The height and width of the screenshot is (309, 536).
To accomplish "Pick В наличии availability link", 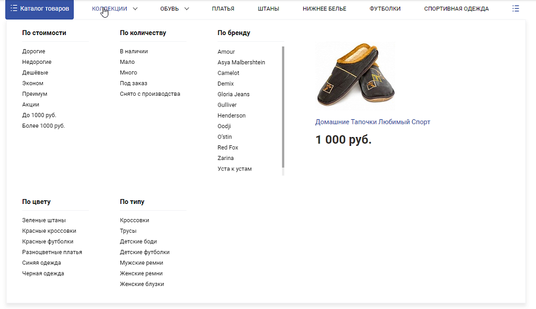I will (x=133, y=51).
